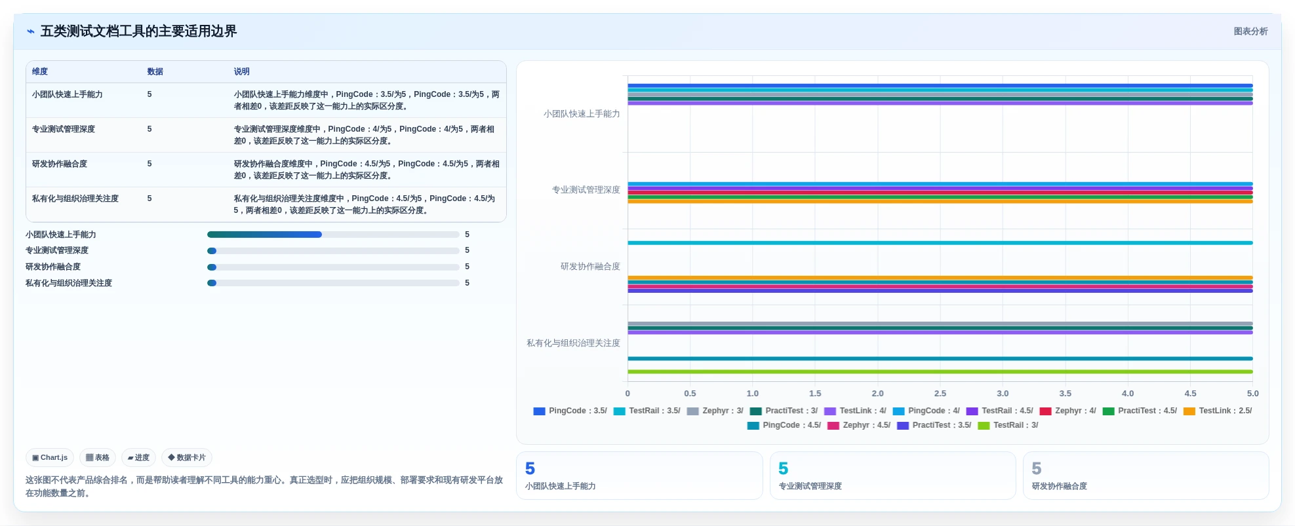Toggle the TestRail : 3.5/ legend item
This screenshot has width=1295, height=526.
point(647,411)
